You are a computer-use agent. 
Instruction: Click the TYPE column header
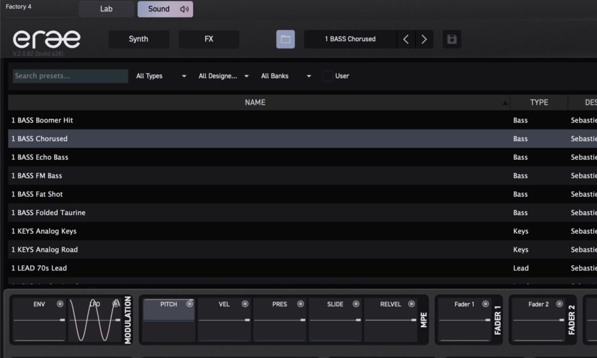click(x=539, y=103)
